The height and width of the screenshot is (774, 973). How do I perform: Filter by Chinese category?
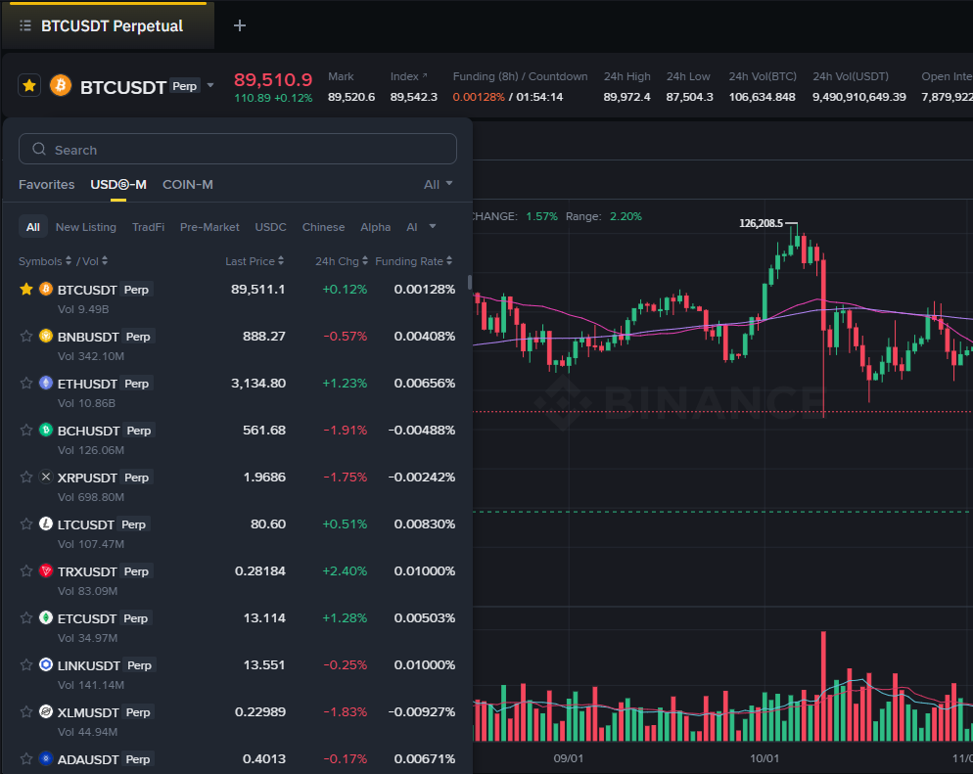[323, 227]
